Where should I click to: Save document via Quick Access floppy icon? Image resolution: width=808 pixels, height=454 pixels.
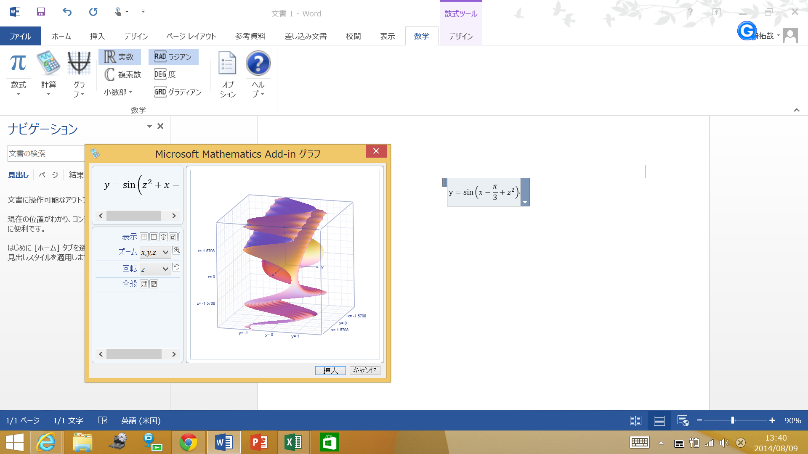point(41,12)
